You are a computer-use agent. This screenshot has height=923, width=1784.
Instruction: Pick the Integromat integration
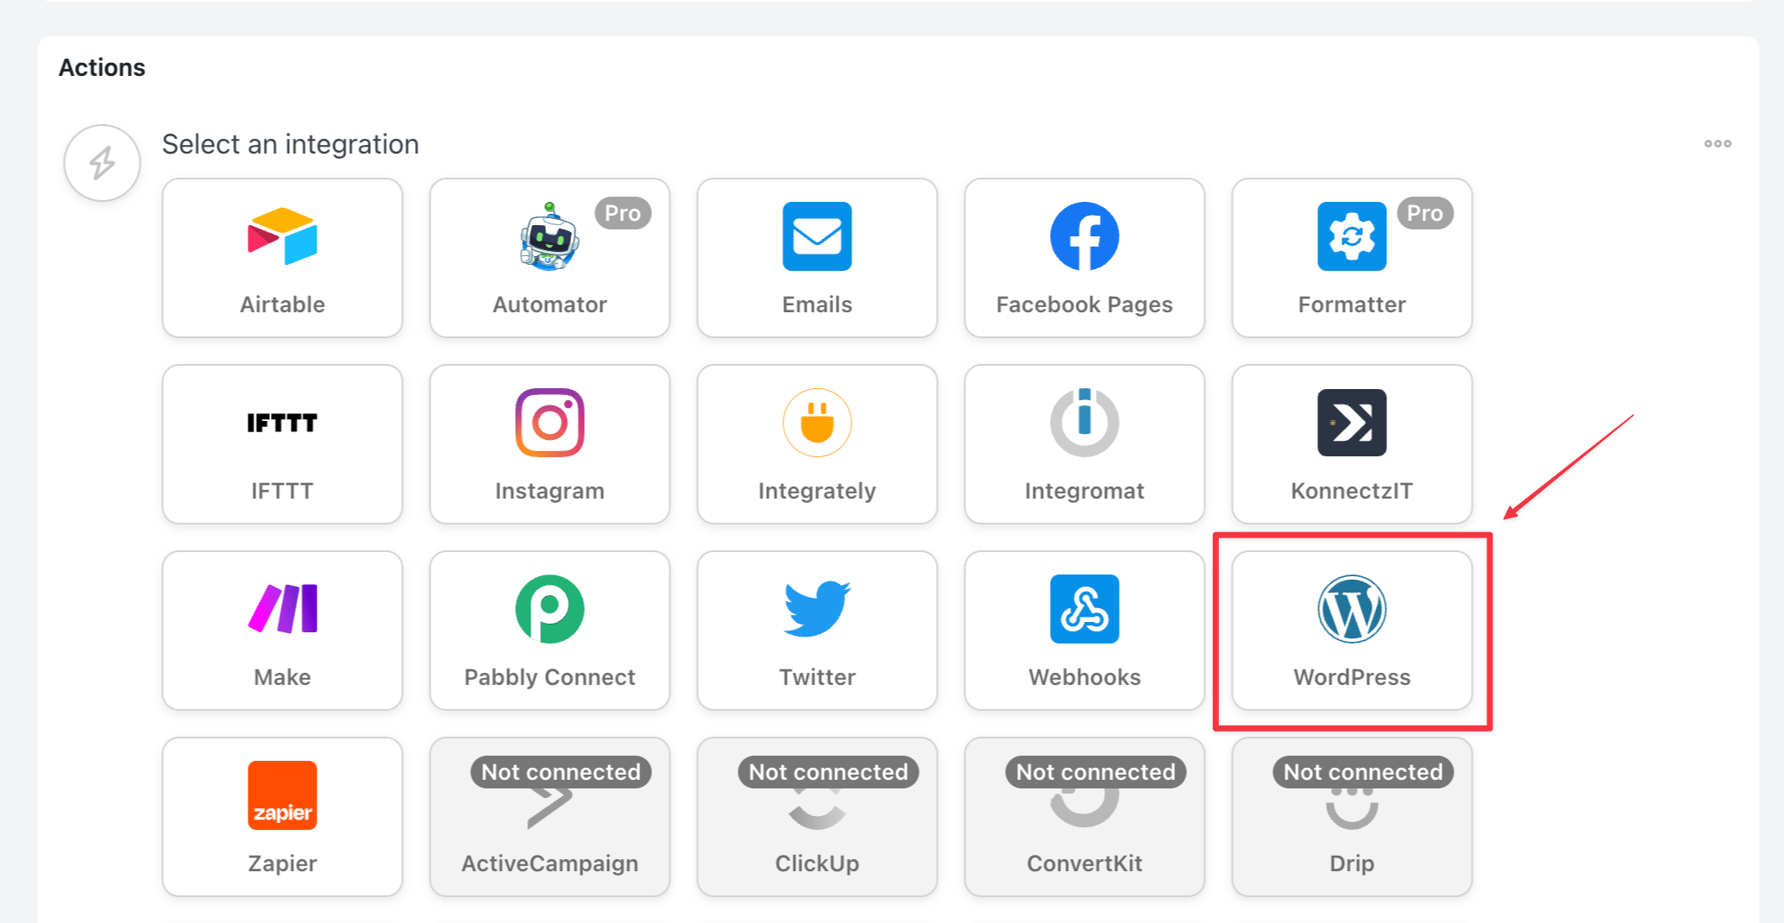pos(1084,444)
